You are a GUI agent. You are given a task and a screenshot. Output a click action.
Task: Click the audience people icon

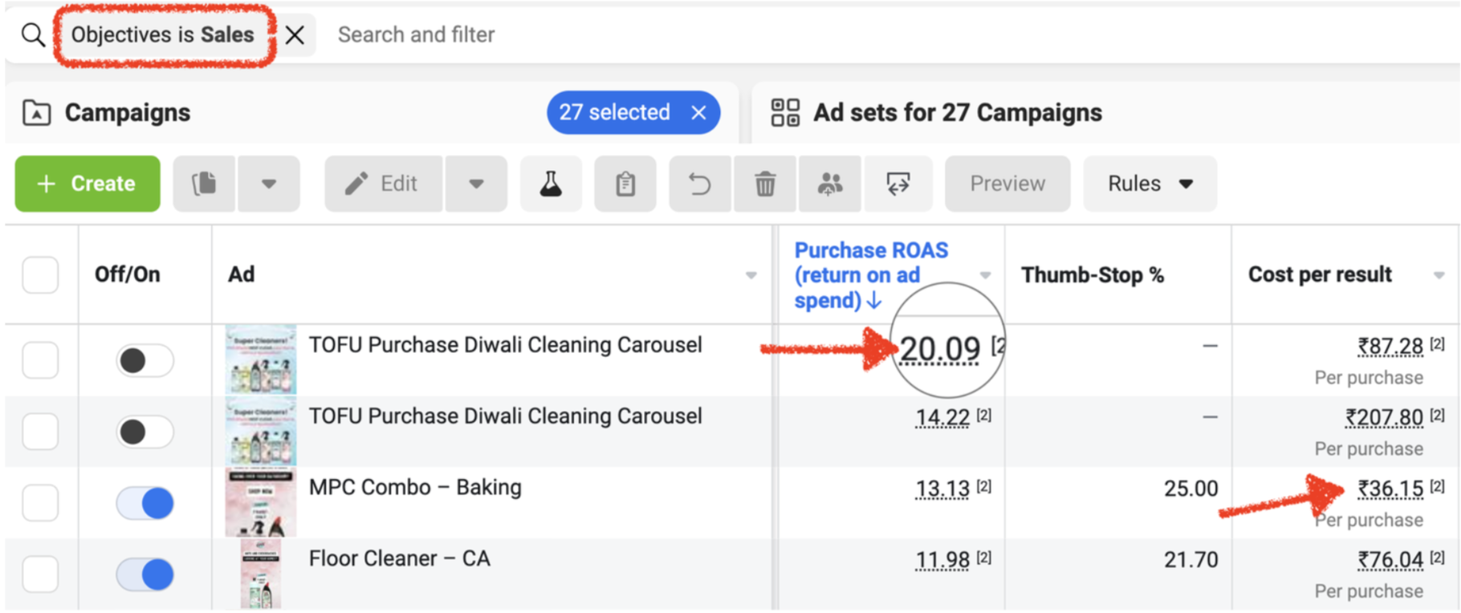tap(830, 184)
